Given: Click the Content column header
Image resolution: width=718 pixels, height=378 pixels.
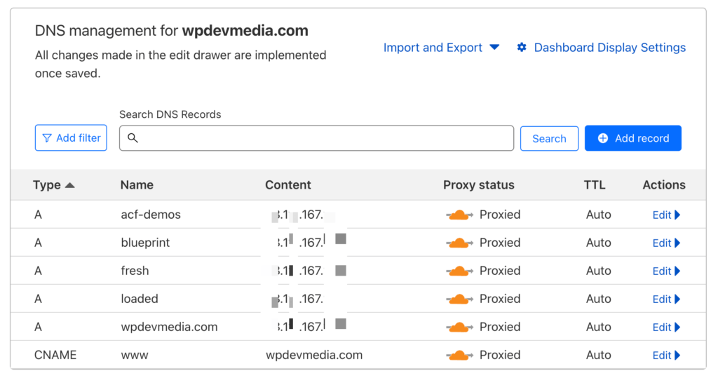Looking at the screenshot, I should pyautogui.click(x=288, y=185).
